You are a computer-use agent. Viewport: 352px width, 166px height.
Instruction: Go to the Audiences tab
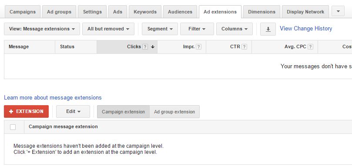[180, 12]
